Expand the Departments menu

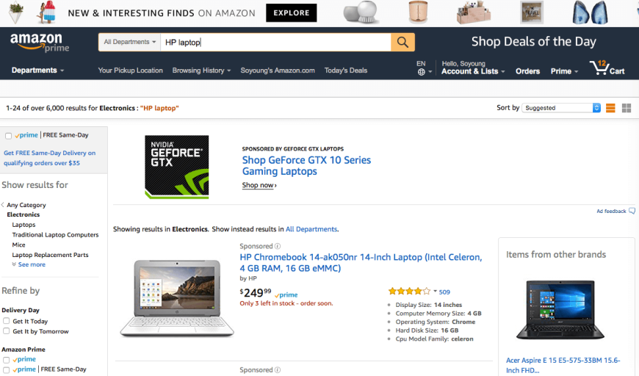coord(37,70)
